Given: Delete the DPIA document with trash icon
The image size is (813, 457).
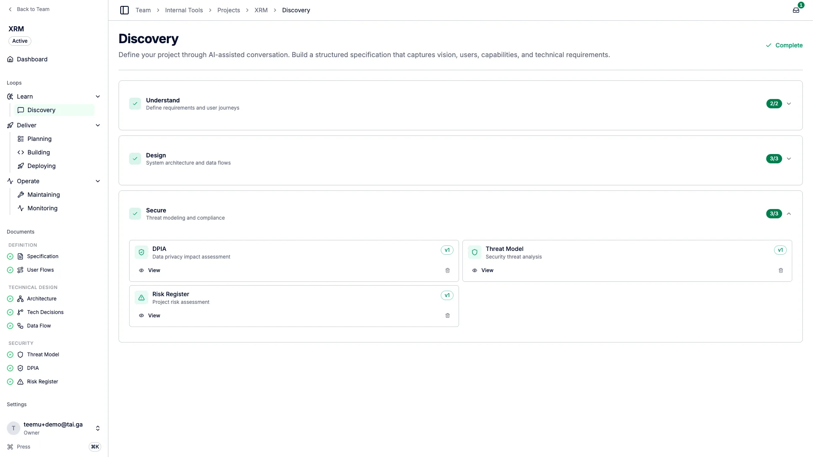Looking at the screenshot, I should [x=448, y=270].
